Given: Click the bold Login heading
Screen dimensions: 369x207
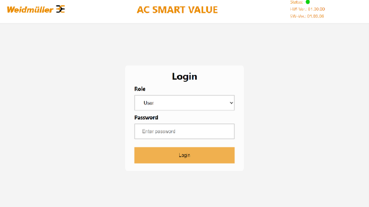Looking at the screenshot, I should [x=184, y=76].
